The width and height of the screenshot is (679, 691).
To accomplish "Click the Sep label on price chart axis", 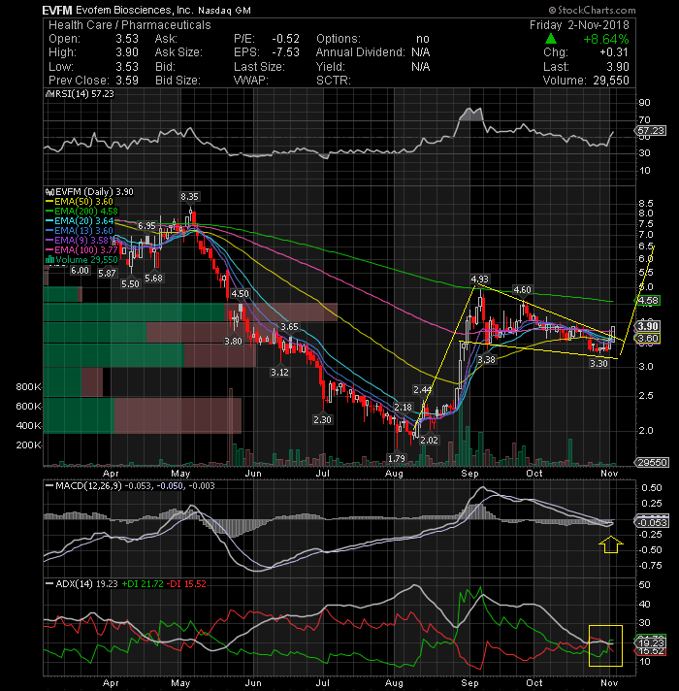I will (x=469, y=474).
